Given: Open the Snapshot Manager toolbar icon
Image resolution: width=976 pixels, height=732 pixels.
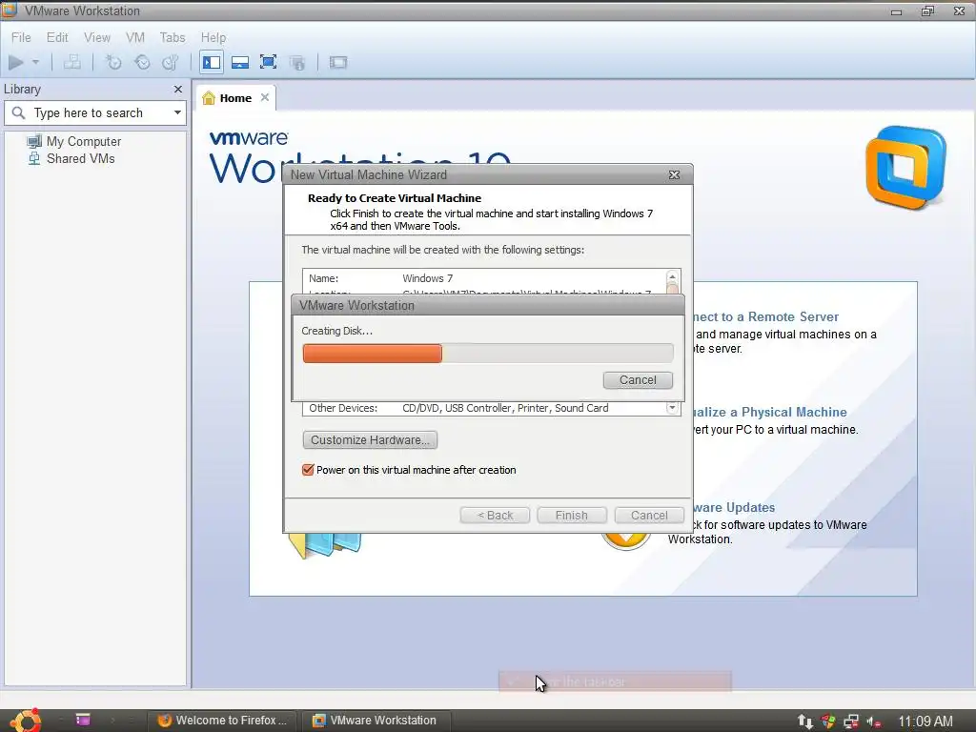Looking at the screenshot, I should tap(170, 62).
